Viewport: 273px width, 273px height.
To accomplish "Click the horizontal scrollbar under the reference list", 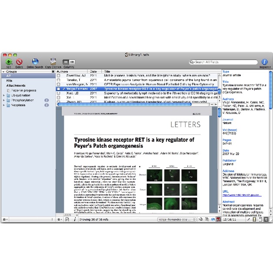I will [135, 104].
